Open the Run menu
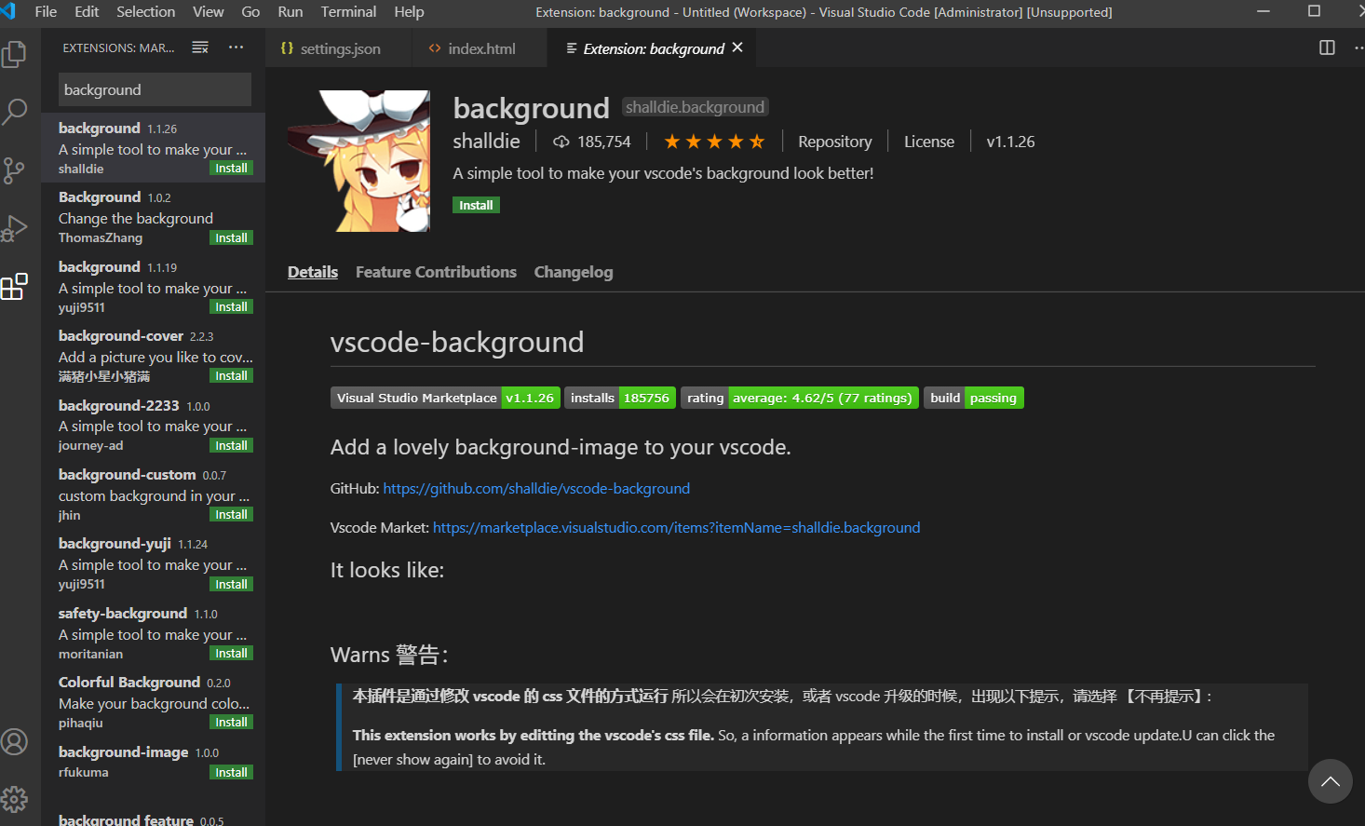This screenshot has width=1365, height=826. click(291, 12)
